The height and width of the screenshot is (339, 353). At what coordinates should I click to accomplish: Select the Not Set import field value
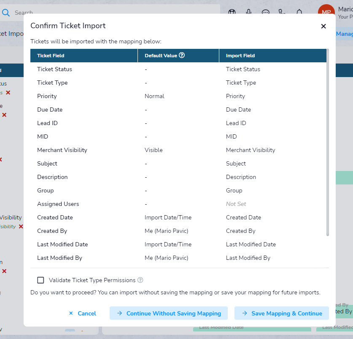tap(236, 204)
